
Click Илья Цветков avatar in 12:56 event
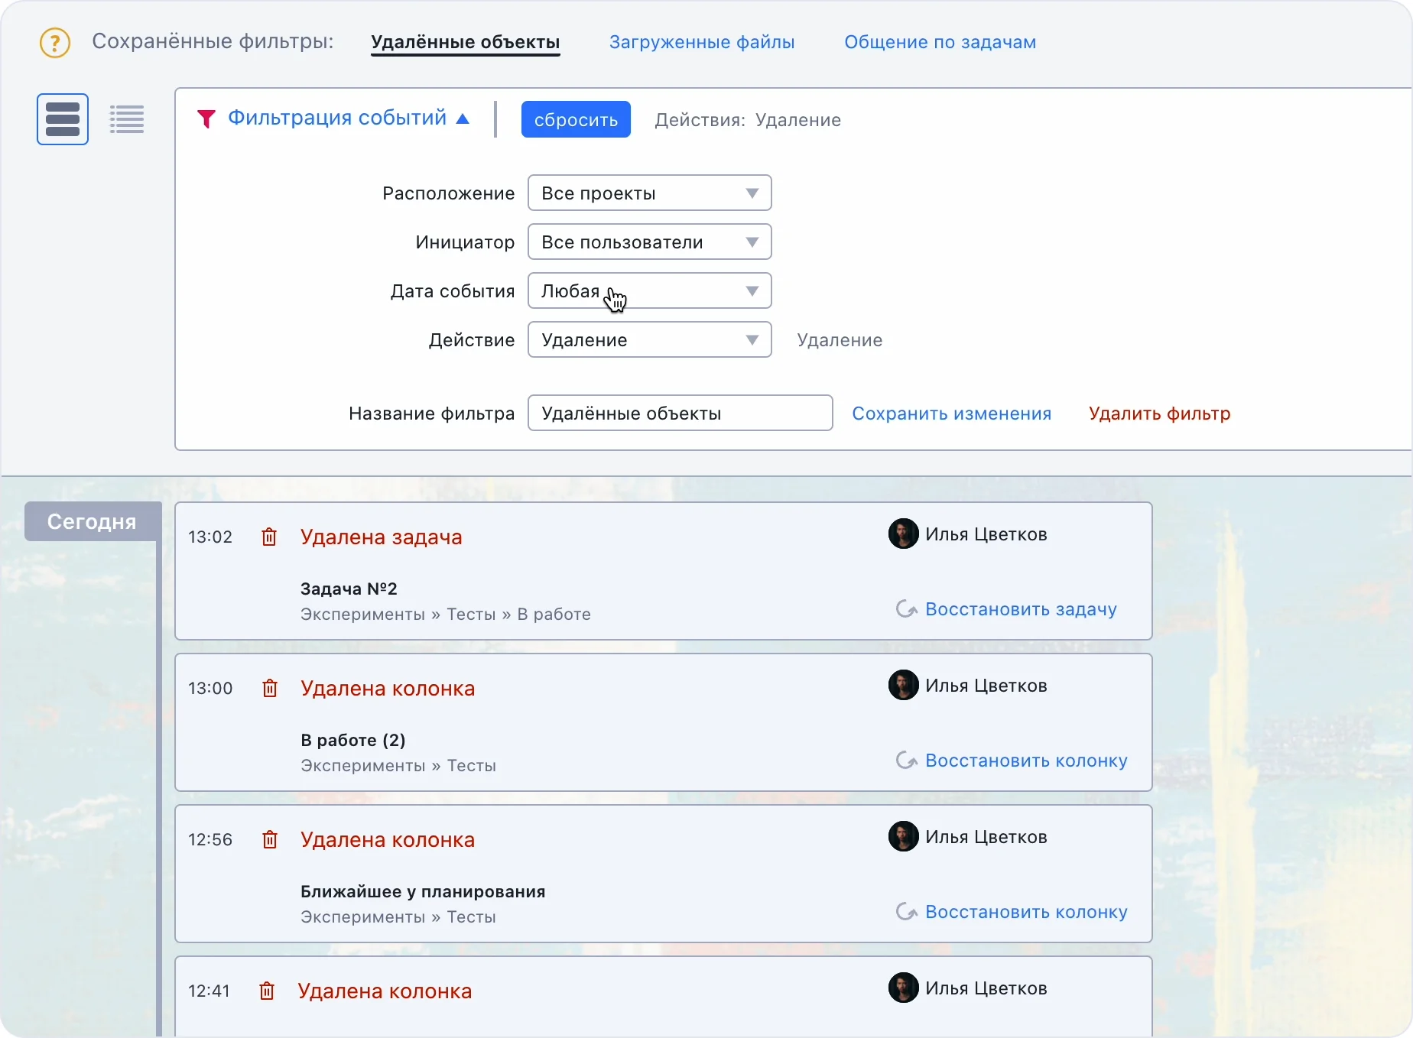pyautogui.click(x=903, y=837)
